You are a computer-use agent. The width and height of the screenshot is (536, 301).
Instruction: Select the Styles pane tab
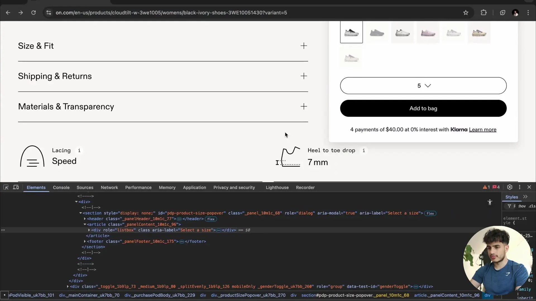(511, 197)
